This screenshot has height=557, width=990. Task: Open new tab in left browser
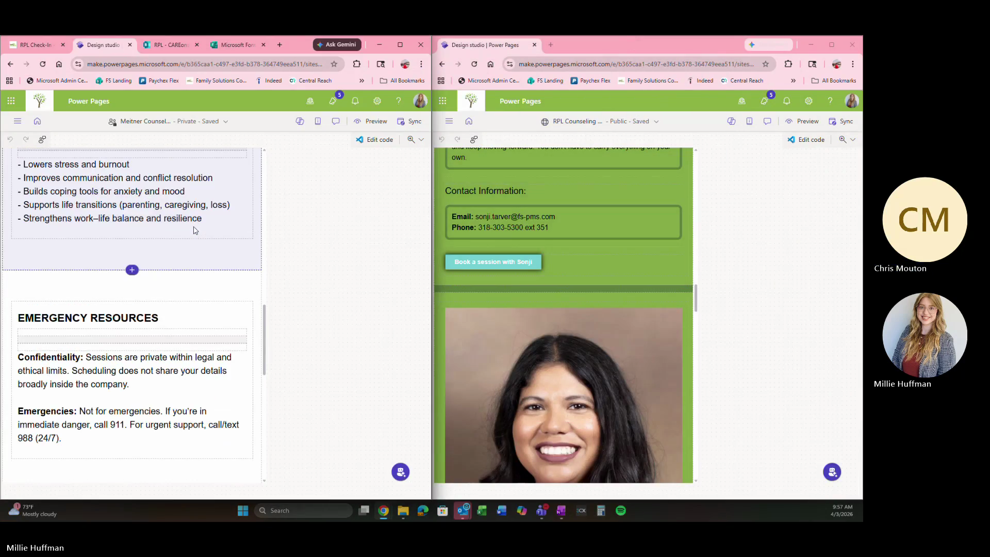point(279,45)
